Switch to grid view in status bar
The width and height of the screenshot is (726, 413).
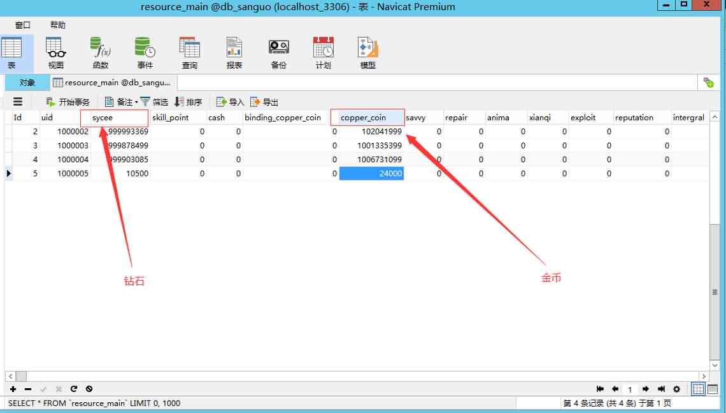coord(698,389)
